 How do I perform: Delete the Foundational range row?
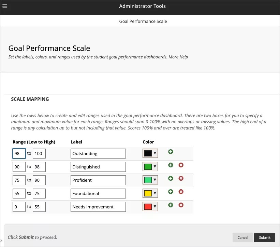(181, 192)
